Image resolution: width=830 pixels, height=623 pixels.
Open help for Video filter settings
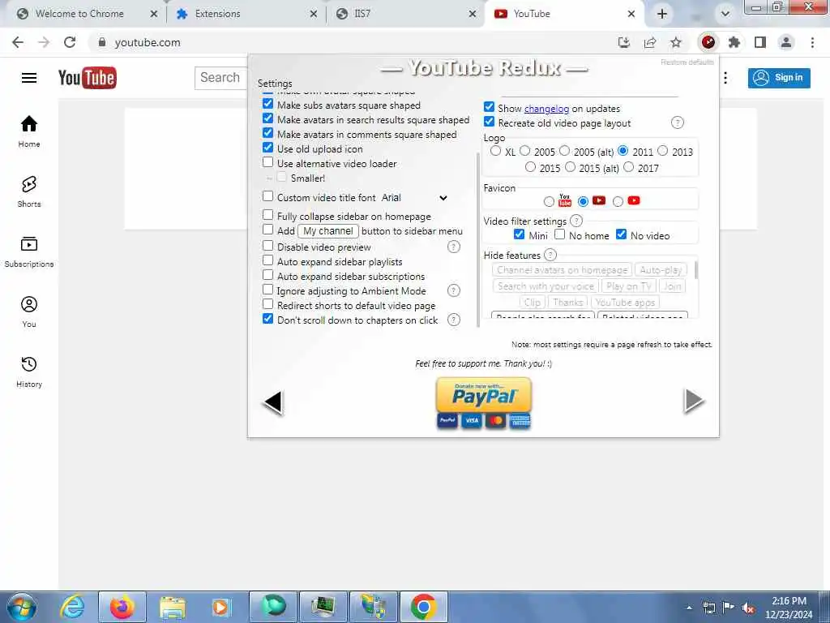(x=576, y=221)
